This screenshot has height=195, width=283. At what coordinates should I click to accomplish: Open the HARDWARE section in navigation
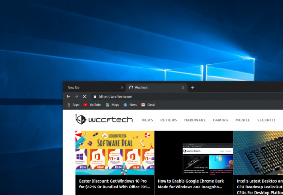click(195, 120)
